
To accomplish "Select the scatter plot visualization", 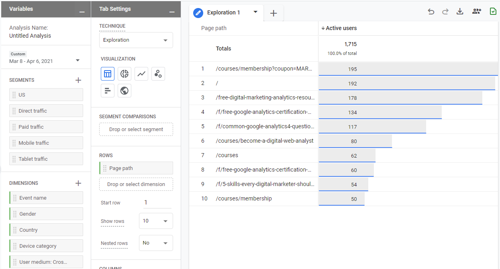I will click(158, 74).
